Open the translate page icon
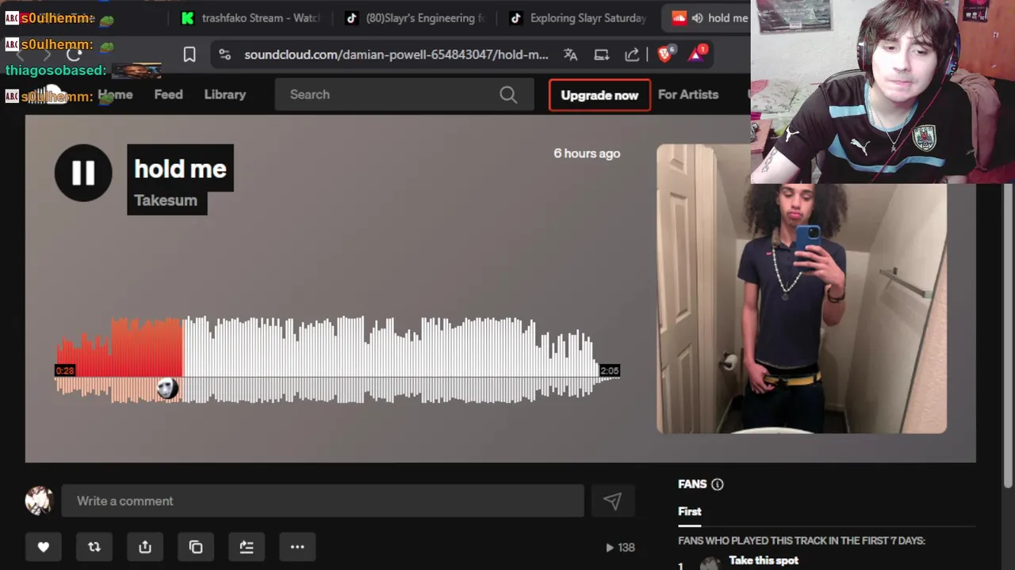The width and height of the screenshot is (1015, 570). click(x=570, y=55)
